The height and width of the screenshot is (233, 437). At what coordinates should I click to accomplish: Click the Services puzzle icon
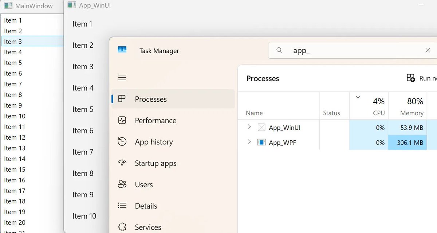[x=122, y=227]
